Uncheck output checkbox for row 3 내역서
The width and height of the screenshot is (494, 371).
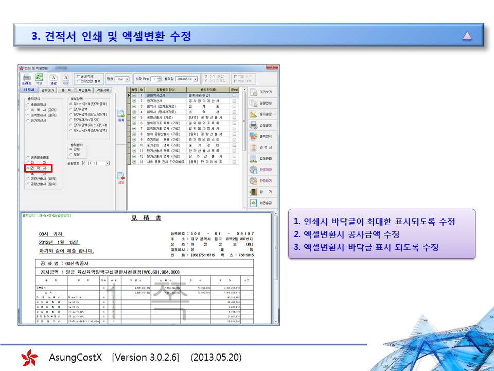(x=134, y=107)
